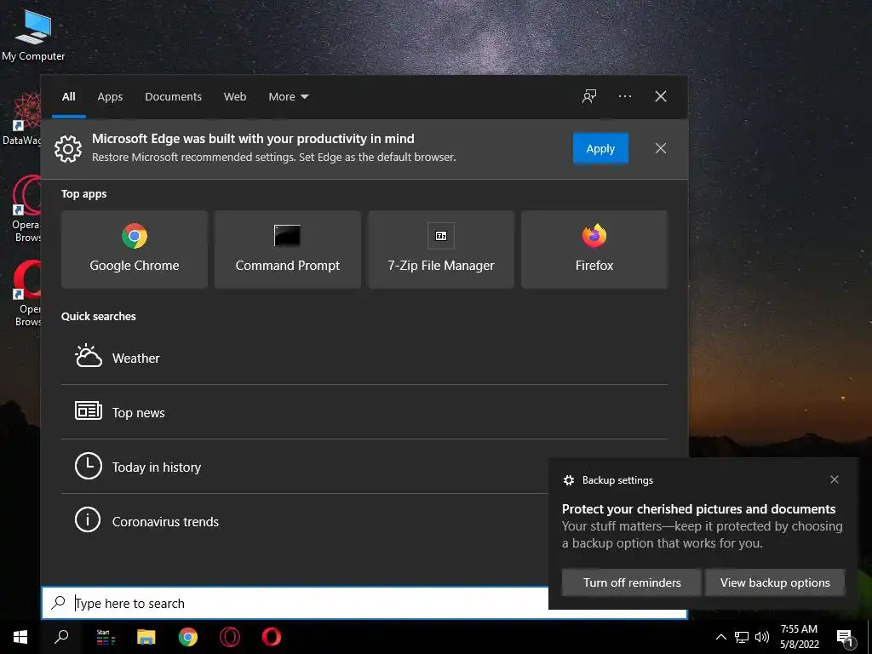Viewport: 872px width, 654px height.
Task: Select the DataWag desktop shortcut
Action: [21, 119]
